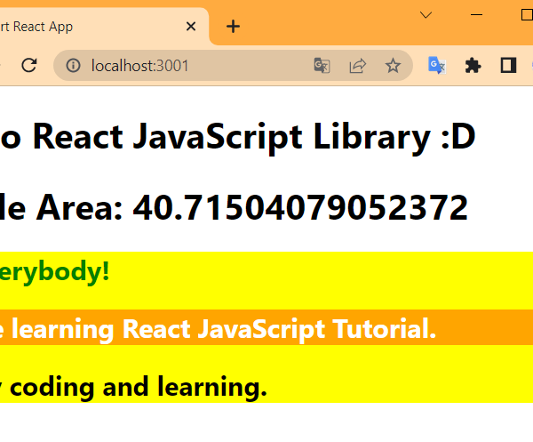Viewport: 533px width, 442px height.
Task: Bookmark this tab with the star icon
Action: pos(393,66)
